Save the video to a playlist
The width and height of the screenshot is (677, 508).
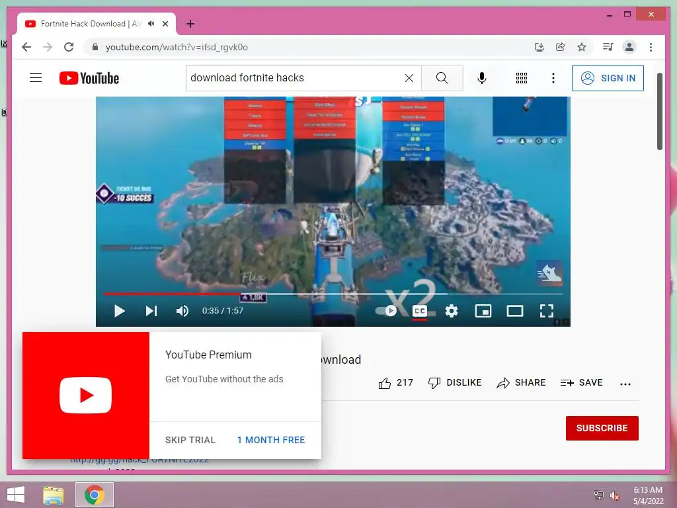581,383
